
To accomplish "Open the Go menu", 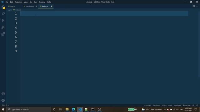I will [x=31, y=2].
